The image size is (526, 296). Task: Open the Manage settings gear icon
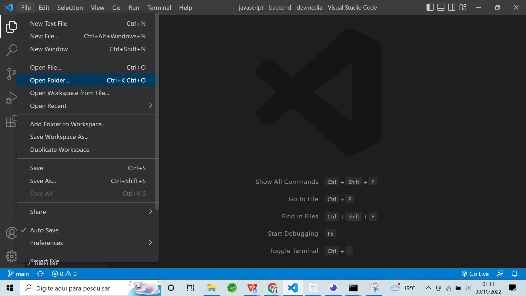(x=11, y=256)
